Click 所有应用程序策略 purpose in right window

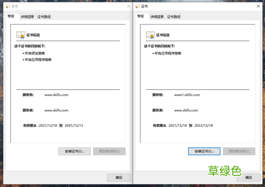click(168, 54)
